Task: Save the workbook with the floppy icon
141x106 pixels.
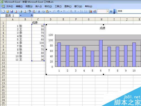Action: click(12, 11)
